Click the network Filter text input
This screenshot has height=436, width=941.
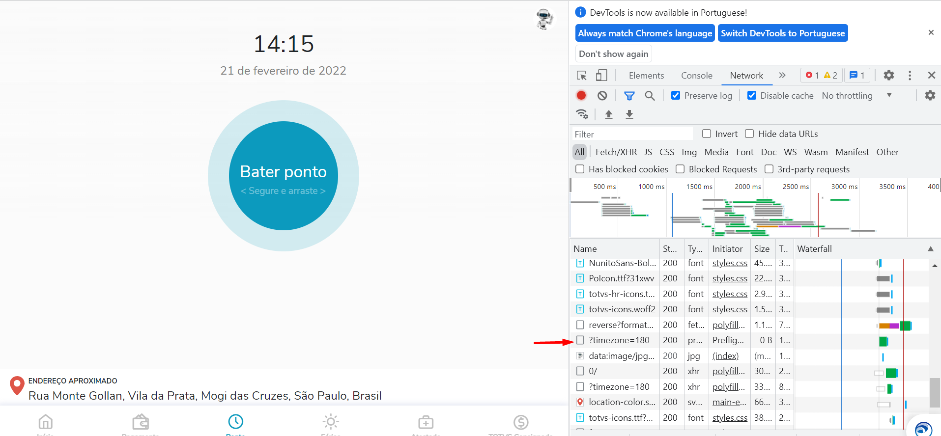[632, 134]
